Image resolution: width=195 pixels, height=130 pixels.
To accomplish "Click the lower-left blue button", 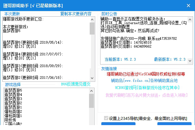I will (118, 124).
